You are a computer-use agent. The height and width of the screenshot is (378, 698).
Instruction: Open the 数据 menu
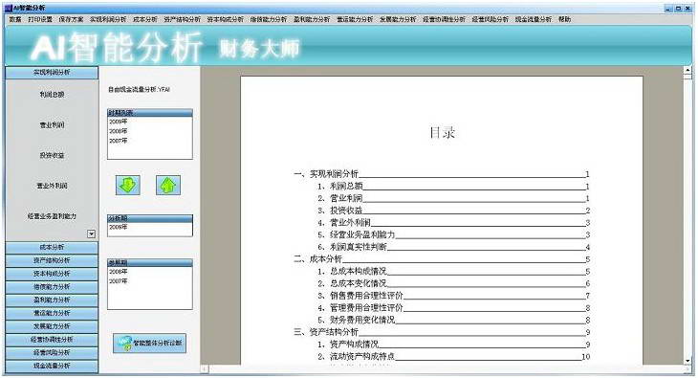click(15, 19)
